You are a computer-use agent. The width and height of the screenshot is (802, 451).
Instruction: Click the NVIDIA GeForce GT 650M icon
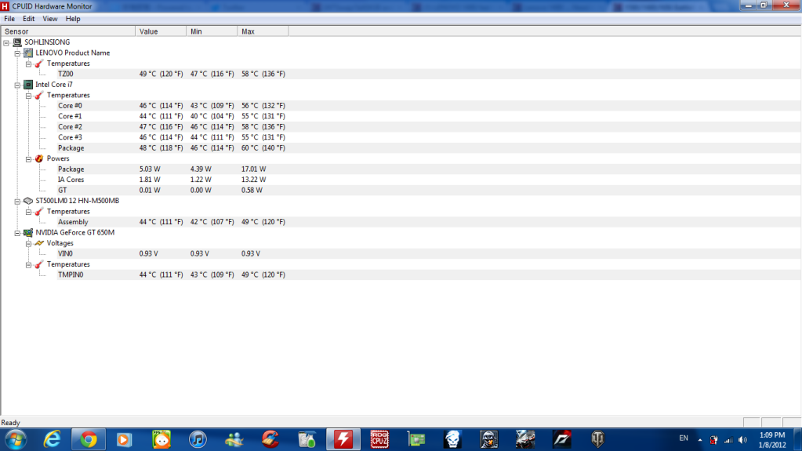[28, 233]
